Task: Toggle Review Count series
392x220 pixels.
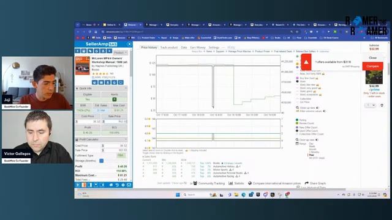Action: point(305,123)
